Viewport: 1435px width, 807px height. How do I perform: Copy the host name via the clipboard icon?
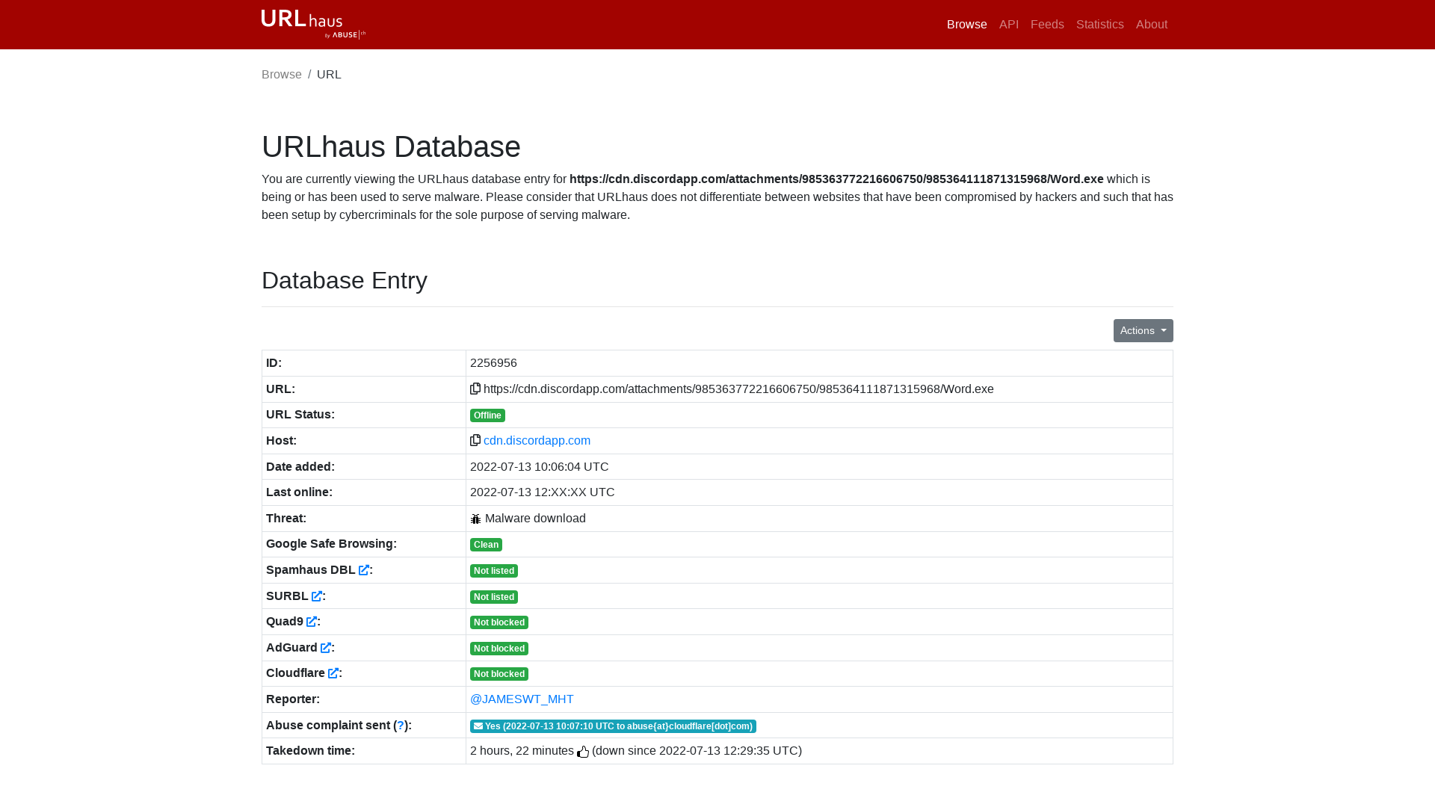(475, 440)
